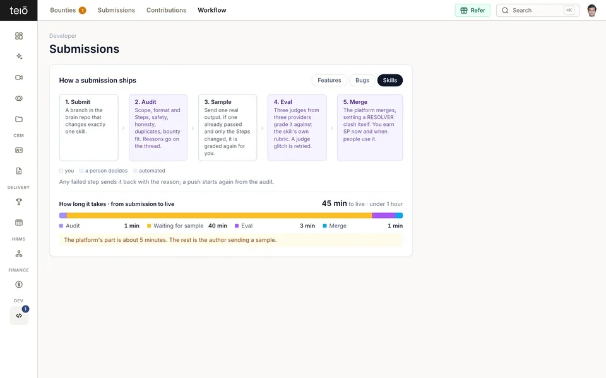Open the folder icon in sidebar
606x378 pixels.
(18, 119)
